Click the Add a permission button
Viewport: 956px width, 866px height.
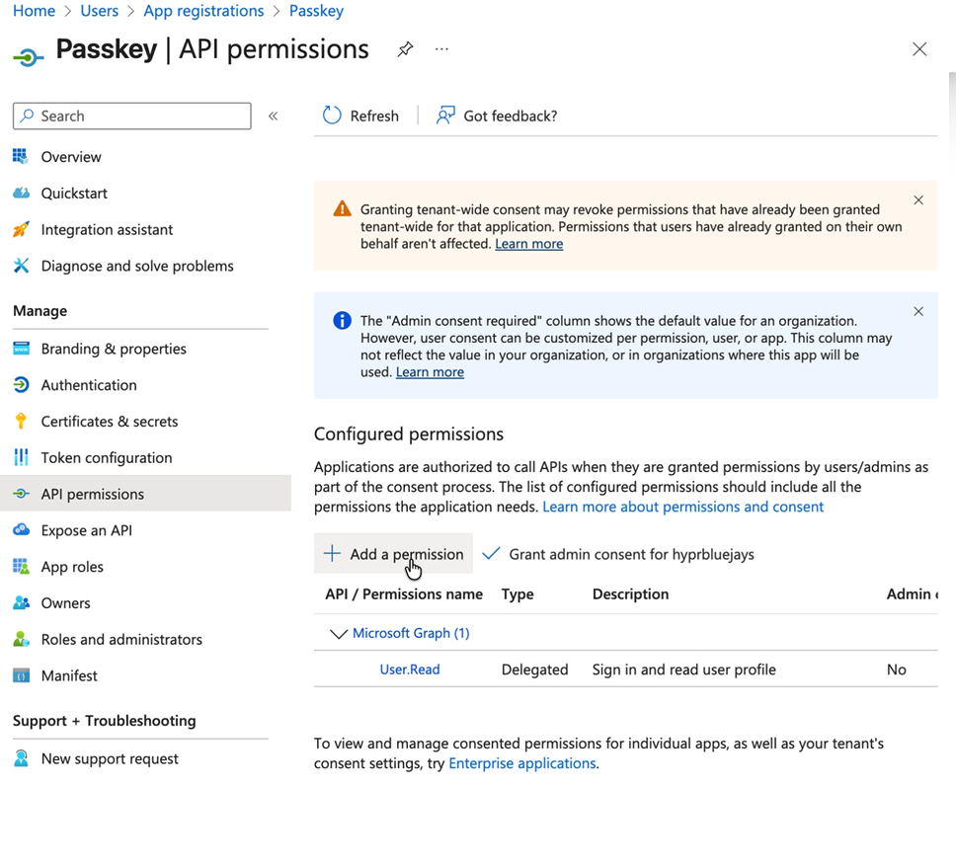coord(394,554)
